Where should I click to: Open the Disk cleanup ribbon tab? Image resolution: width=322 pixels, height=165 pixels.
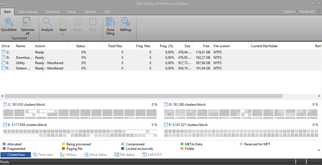(28, 12)
